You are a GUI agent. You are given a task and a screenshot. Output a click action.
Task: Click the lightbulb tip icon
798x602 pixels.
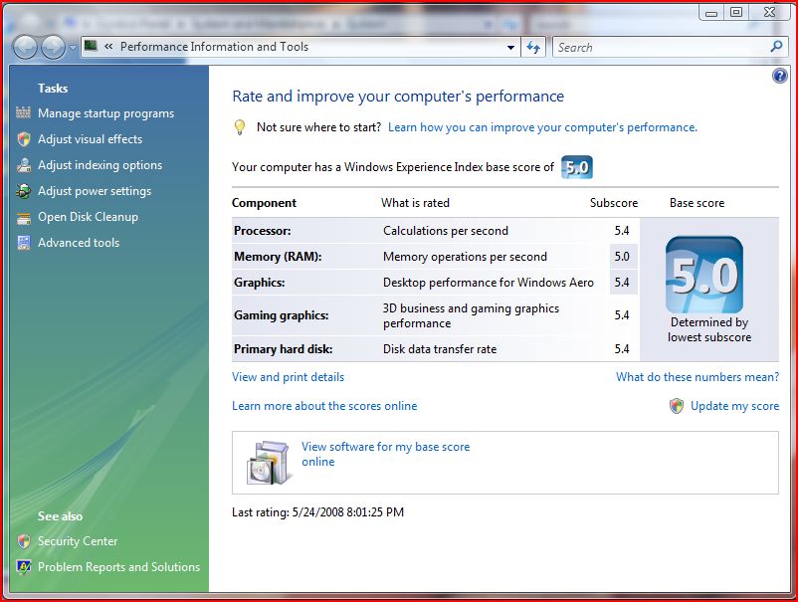240,127
